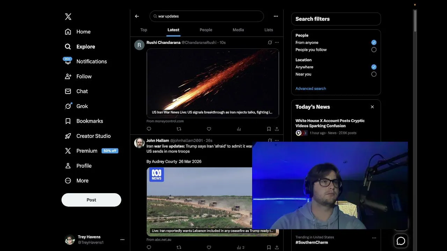The image size is (447, 251).
Task: Reply to John Hallam's post
Action: [x=149, y=248]
